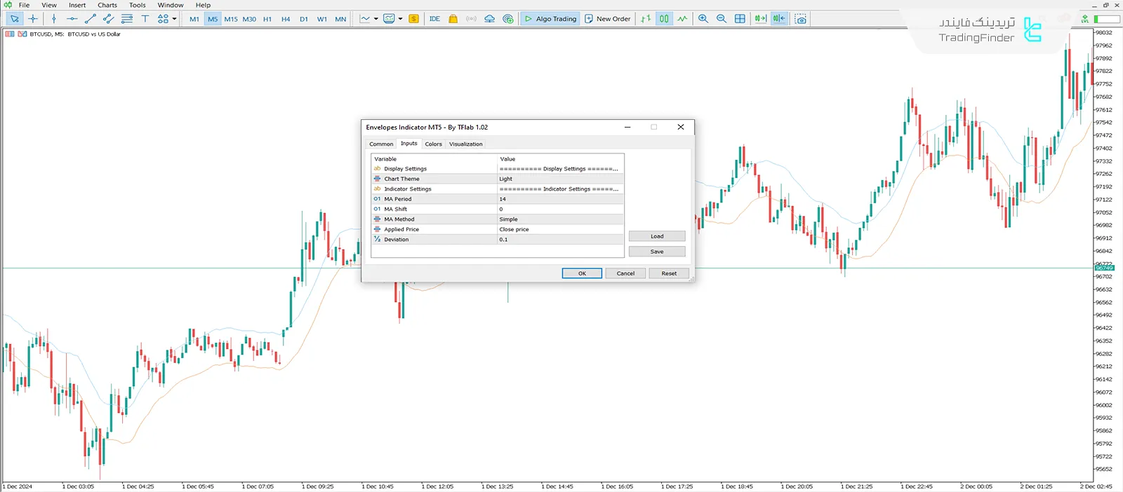The height and width of the screenshot is (492, 1123).
Task: Click the zoom out magnifier icon
Action: [x=721, y=19]
